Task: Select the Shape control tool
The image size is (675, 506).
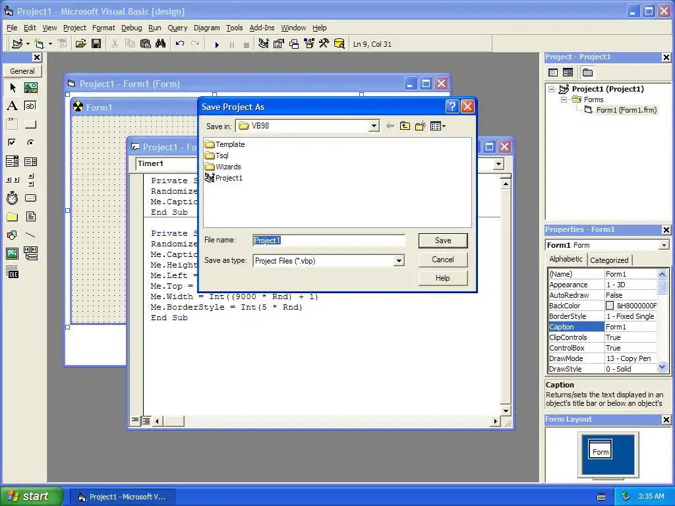Action: [x=12, y=235]
